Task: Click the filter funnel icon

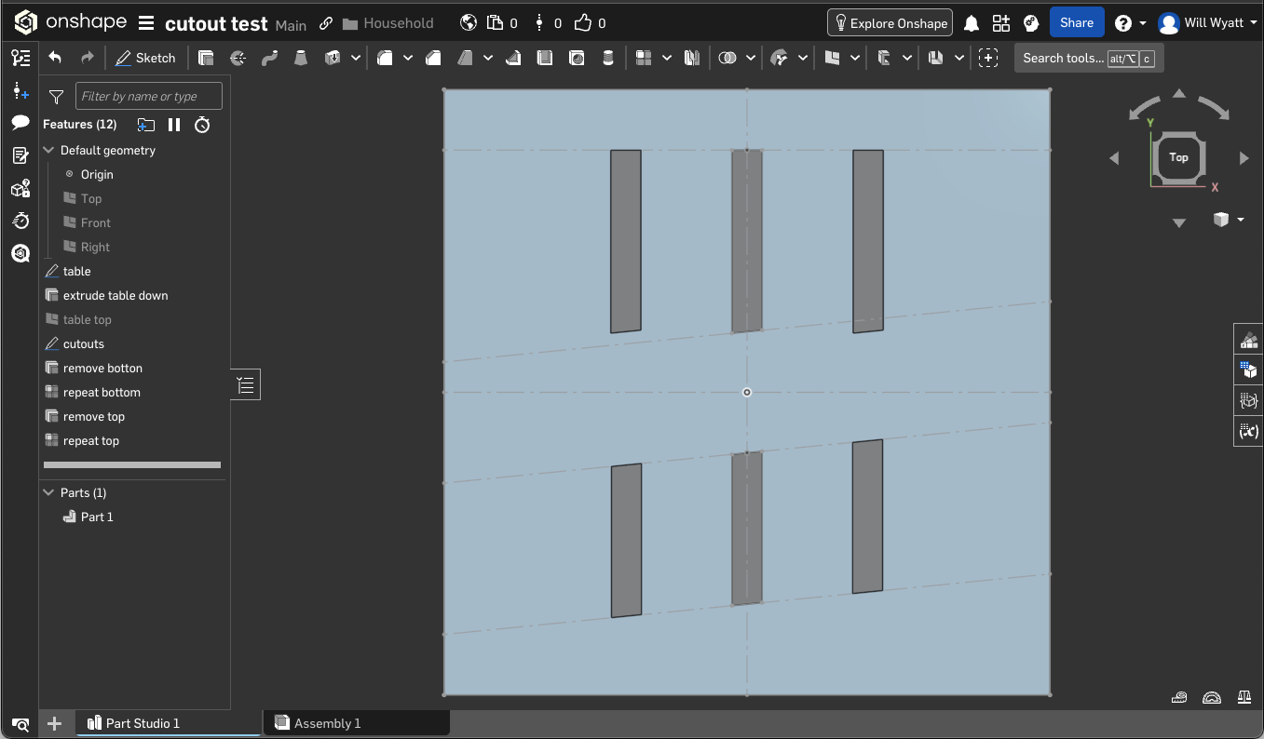Action: pyautogui.click(x=56, y=97)
